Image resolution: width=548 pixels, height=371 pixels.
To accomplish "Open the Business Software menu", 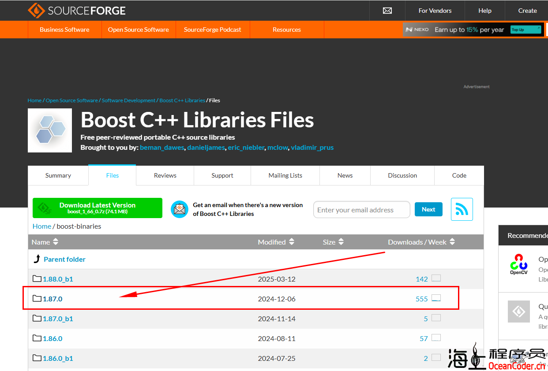I will point(64,30).
